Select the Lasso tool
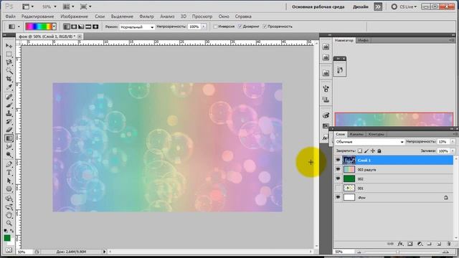 9,62
